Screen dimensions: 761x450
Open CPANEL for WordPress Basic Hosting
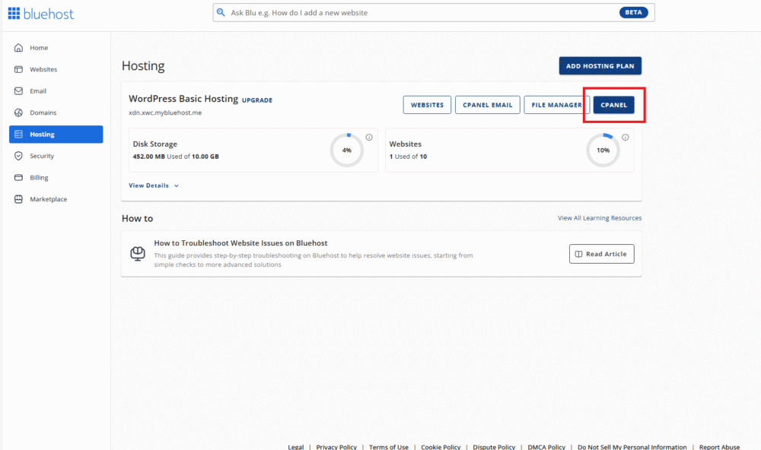[x=613, y=105]
